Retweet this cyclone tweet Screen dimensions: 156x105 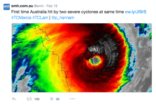29,99
